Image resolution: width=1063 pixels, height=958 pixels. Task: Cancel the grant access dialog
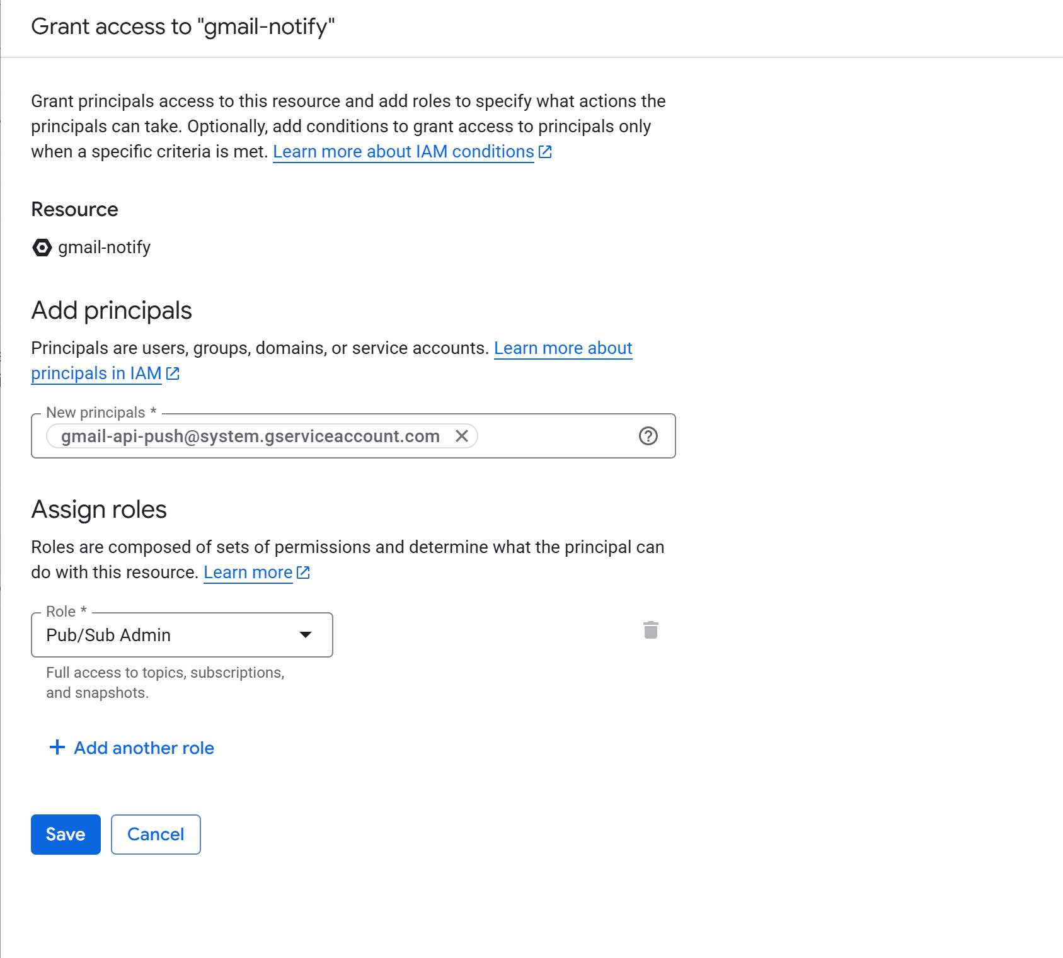[156, 835]
